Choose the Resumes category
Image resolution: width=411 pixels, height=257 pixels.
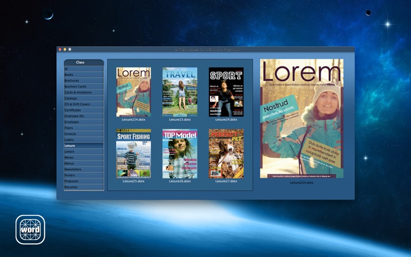[x=84, y=187]
